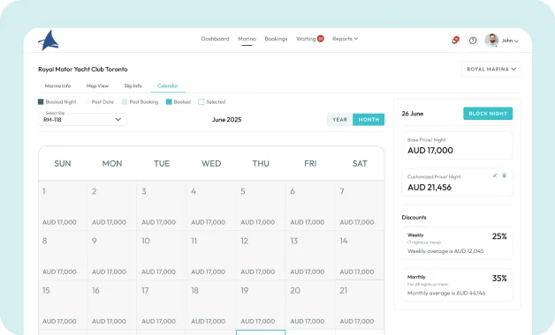The width and height of the screenshot is (555, 335).
Task: Click the Selected legend checkbox
Action: (x=201, y=101)
